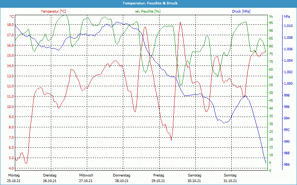Select the red 'Temperatur [°C]' legend label
Viewport: 297px width, 185px height.
53,11
